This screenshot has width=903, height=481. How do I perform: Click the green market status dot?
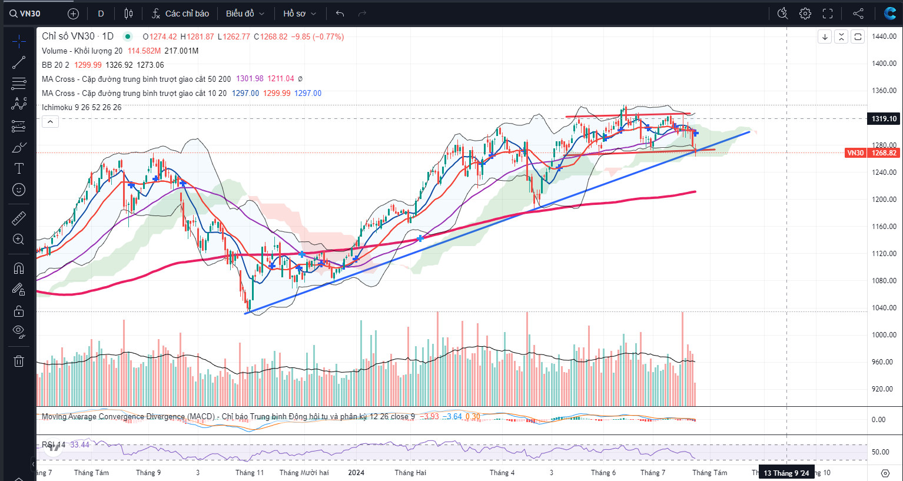tap(128, 37)
